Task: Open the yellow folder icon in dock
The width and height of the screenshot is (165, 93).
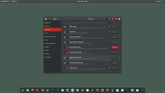Action: (x=87, y=90)
